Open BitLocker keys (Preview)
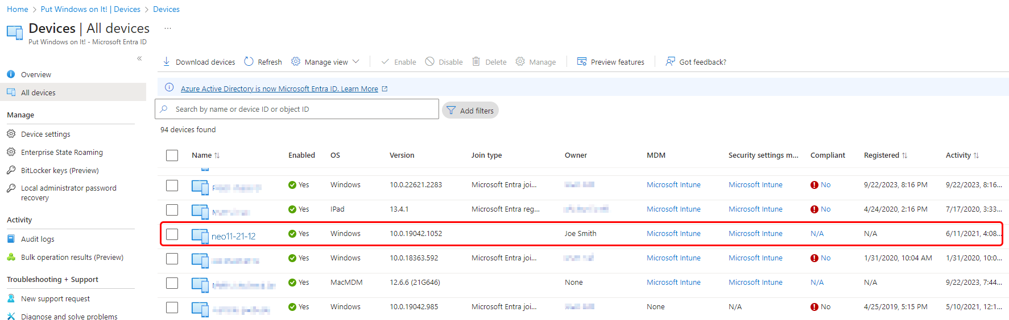The height and width of the screenshot is (320, 1009). (60, 170)
